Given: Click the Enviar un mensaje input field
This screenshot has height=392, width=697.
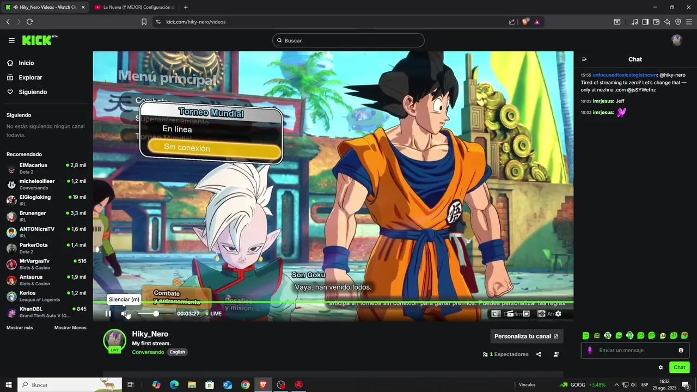Looking at the screenshot, I should point(635,350).
